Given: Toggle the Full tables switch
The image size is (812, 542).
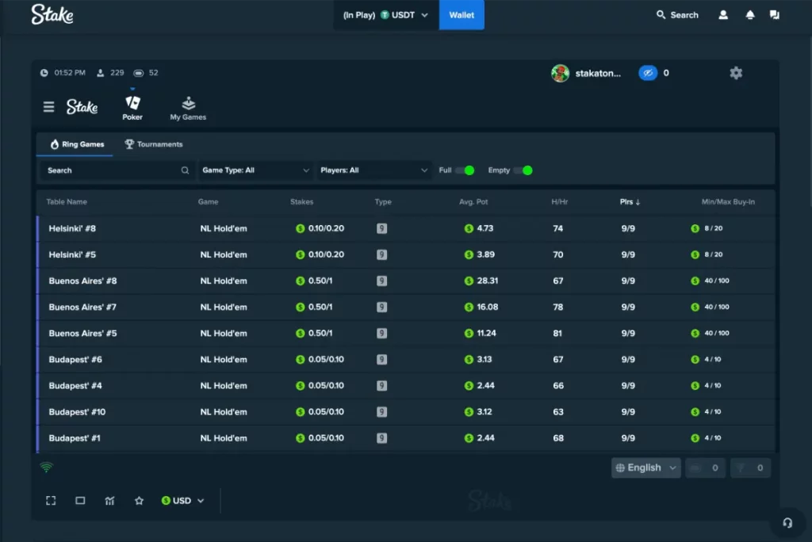Looking at the screenshot, I should 465,170.
